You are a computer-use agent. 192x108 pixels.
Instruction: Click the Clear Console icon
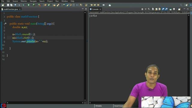(x=153, y=9)
